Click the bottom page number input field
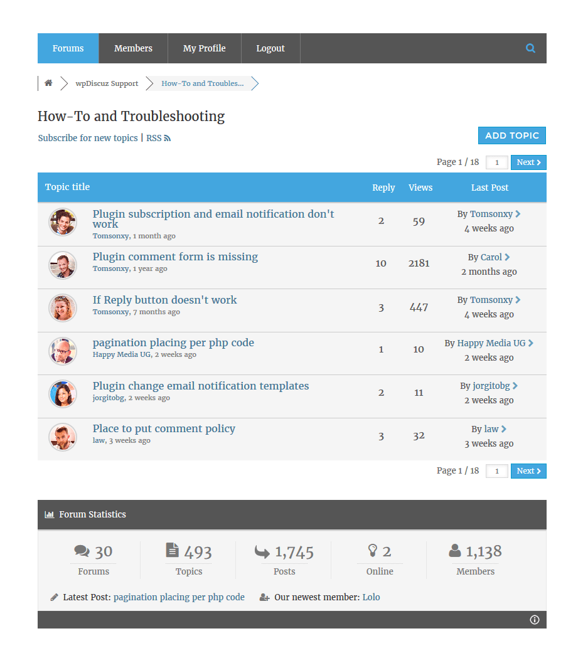This screenshot has width=583, height=663. pyautogui.click(x=497, y=471)
